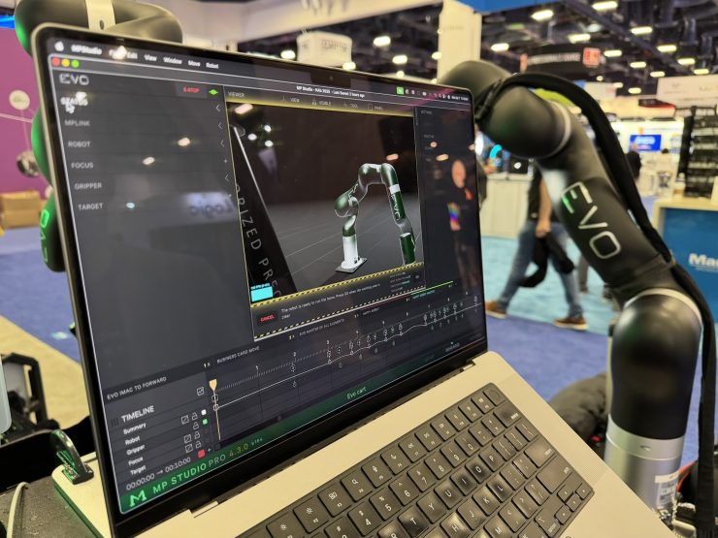Click the EVO logo in the sidebar
Viewport: 718px width, 538px height.
(x=73, y=79)
